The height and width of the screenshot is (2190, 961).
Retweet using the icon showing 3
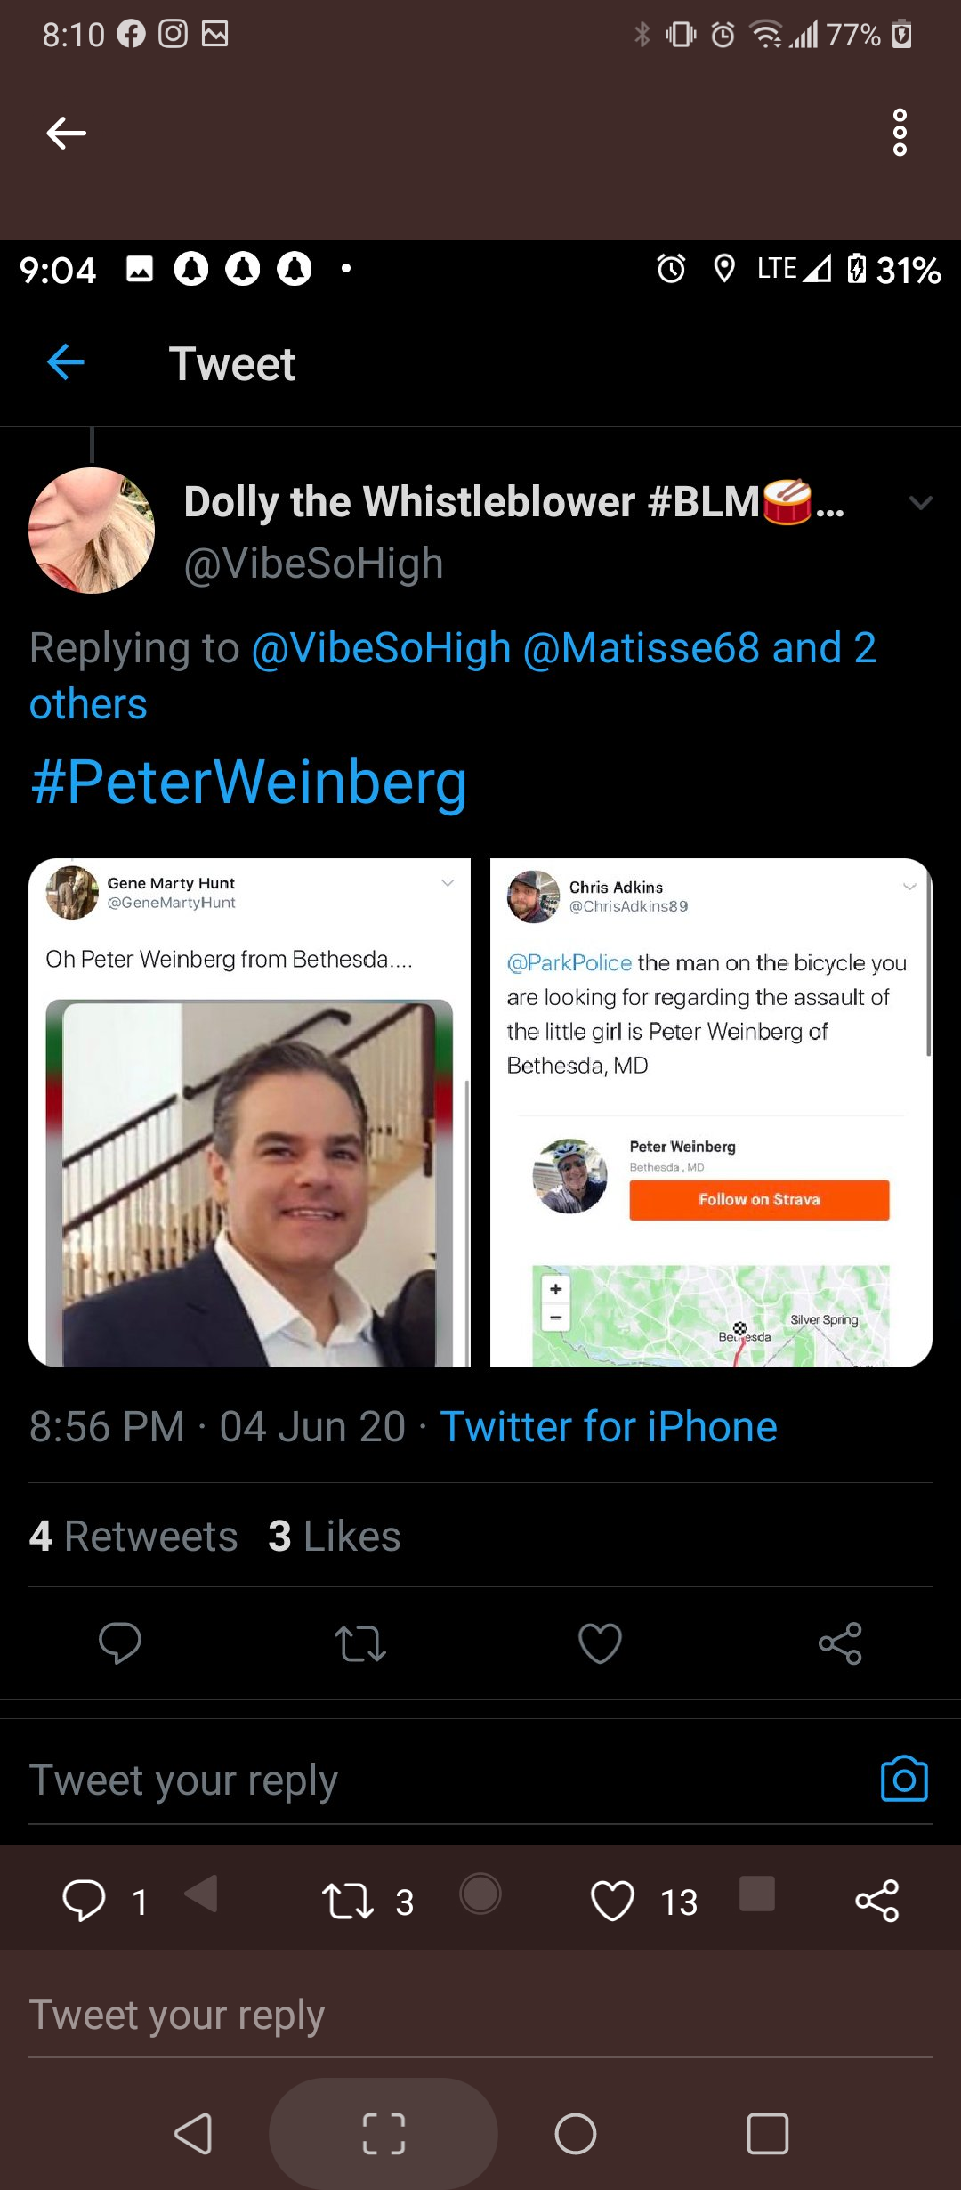[x=347, y=1901]
